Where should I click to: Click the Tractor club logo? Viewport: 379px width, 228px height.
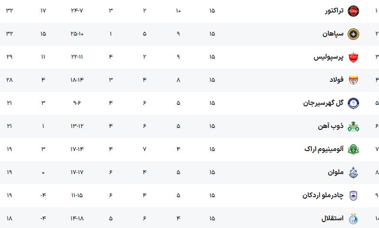353,11
